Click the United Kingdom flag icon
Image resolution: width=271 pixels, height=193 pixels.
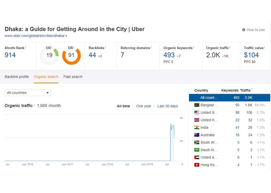coord(197,120)
